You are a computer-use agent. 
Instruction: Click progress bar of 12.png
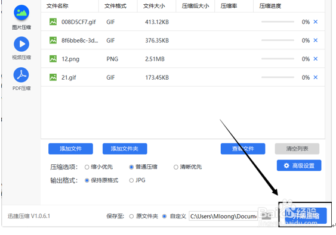coord(278,59)
